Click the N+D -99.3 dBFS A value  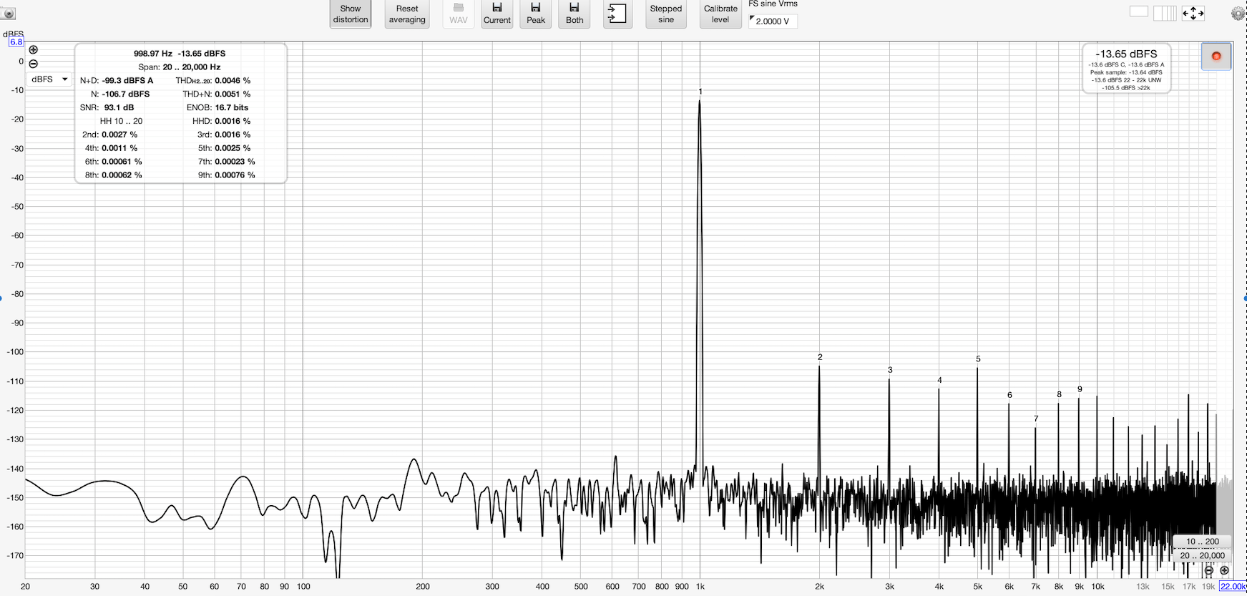[127, 81]
